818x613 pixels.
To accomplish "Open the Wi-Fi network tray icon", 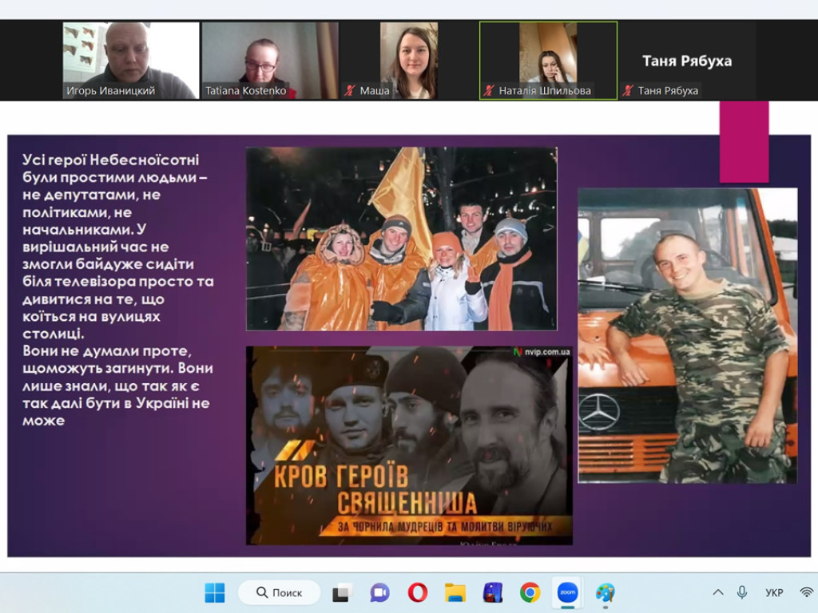I will click(807, 592).
